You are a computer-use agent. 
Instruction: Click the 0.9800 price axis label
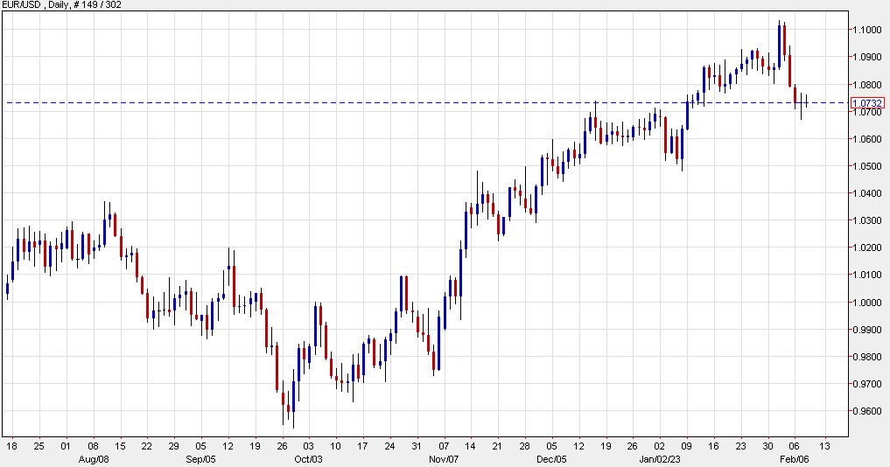(x=866, y=357)
